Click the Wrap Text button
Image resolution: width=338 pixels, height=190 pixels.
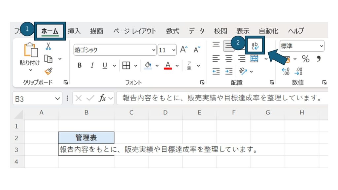click(255, 46)
